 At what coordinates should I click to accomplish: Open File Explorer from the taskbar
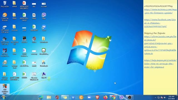point(49,97)
